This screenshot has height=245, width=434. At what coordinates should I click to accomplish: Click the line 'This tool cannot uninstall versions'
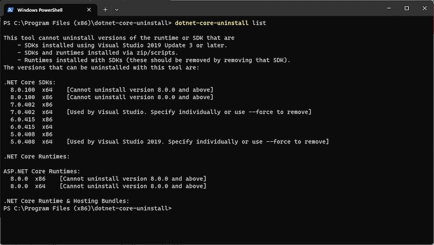point(119,38)
